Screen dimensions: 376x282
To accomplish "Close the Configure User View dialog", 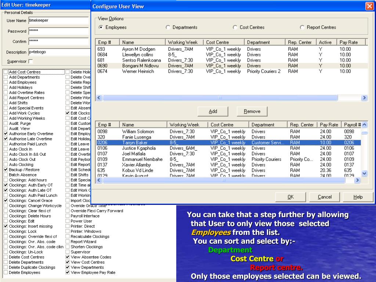I will (369, 6).
